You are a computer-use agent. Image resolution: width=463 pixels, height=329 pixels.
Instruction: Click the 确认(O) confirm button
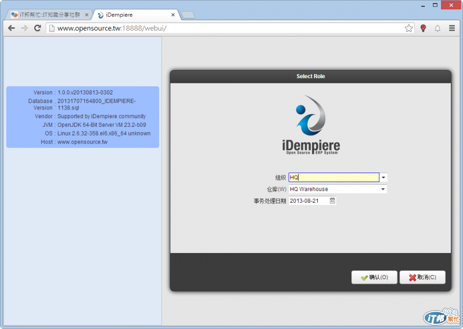[374, 277]
